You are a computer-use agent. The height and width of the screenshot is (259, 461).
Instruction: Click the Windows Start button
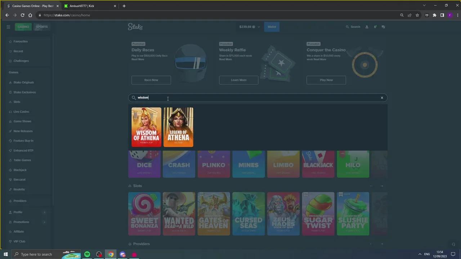pyautogui.click(x=6, y=254)
